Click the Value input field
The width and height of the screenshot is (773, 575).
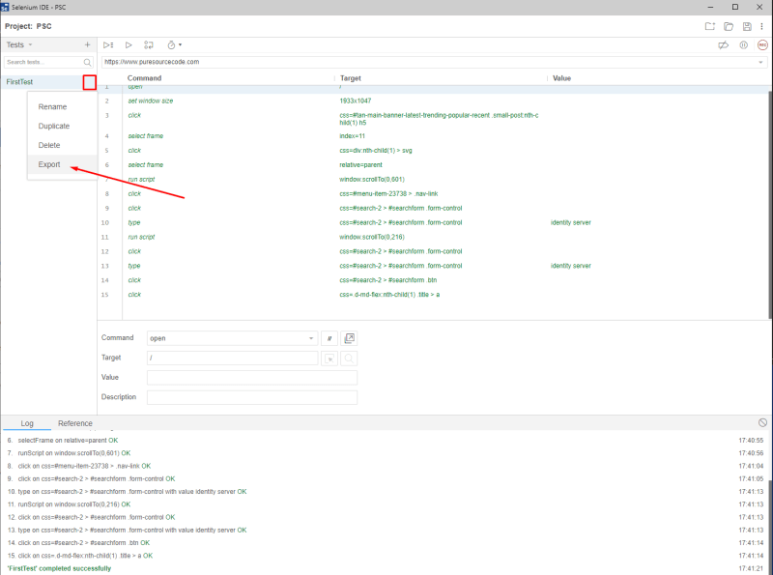(252, 378)
